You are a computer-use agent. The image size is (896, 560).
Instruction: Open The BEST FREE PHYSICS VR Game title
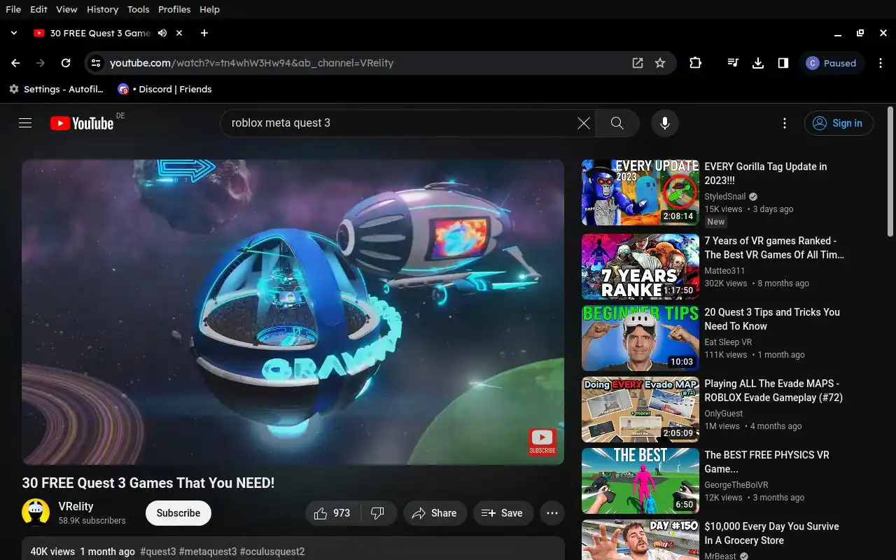pyautogui.click(x=766, y=462)
